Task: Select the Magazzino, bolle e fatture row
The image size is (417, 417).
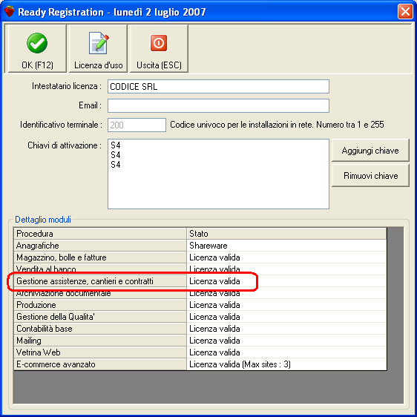Action: pos(200,257)
